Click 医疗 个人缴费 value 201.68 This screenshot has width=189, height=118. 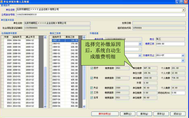pyautogui.click(x=178, y=68)
